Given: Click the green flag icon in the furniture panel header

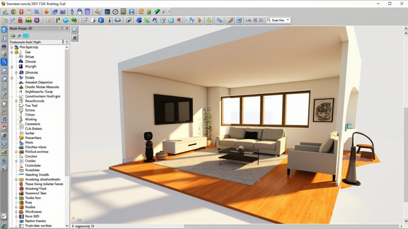Looking at the screenshot, I should click(19, 36).
